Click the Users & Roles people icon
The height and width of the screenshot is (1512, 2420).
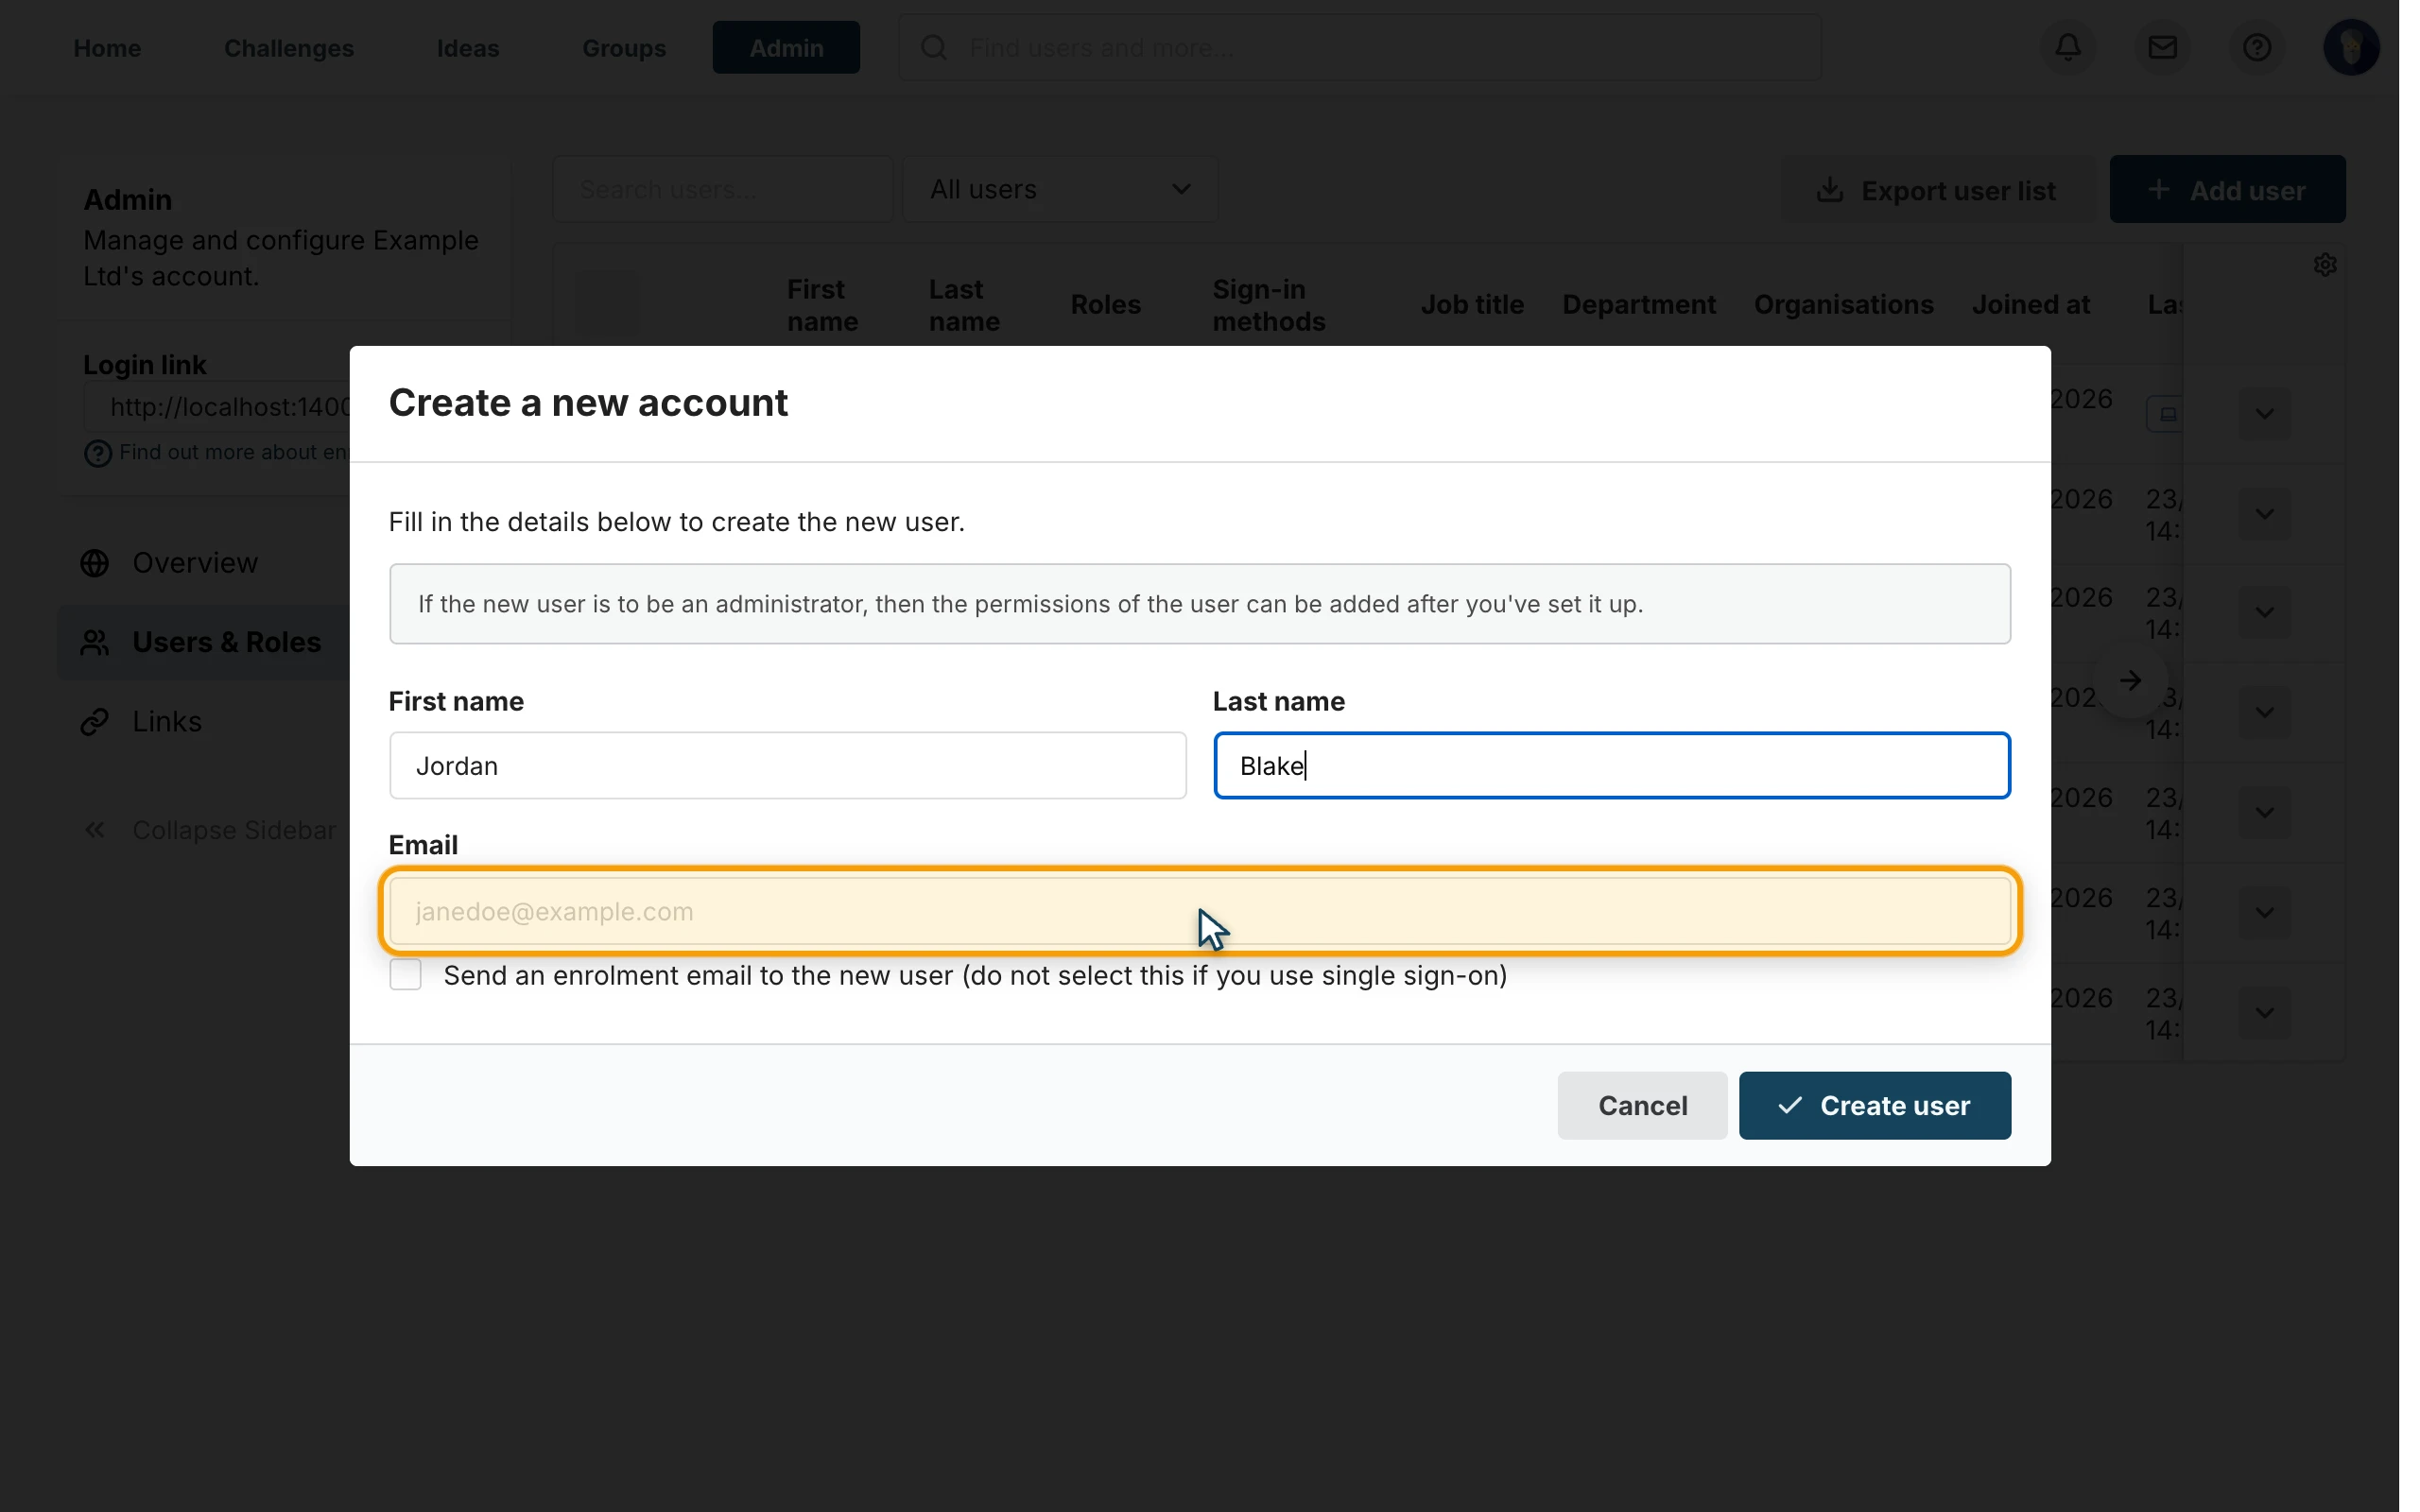pyautogui.click(x=95, y=642)
